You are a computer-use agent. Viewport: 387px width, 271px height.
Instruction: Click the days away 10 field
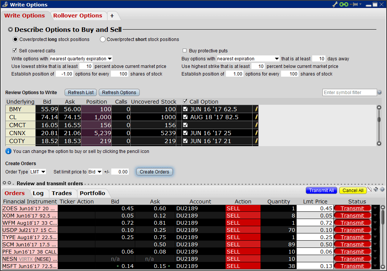tap(319, 59)
